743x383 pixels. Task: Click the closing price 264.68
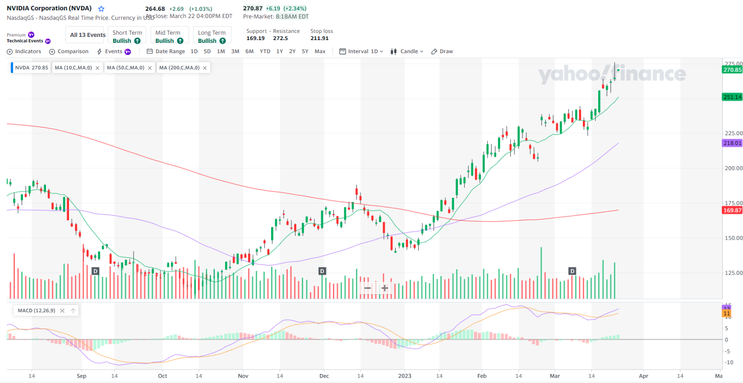coord(155,9)
